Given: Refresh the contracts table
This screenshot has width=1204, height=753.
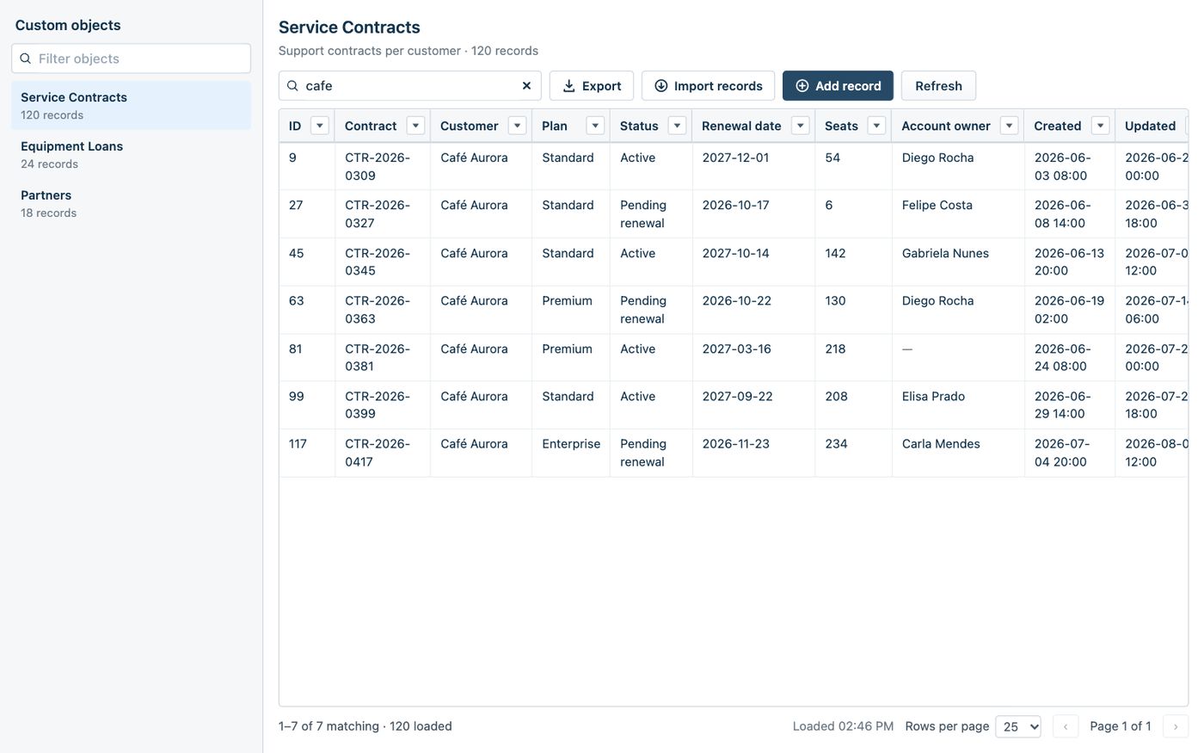Looking at the screenshot, I should click(x=938, y=86).
